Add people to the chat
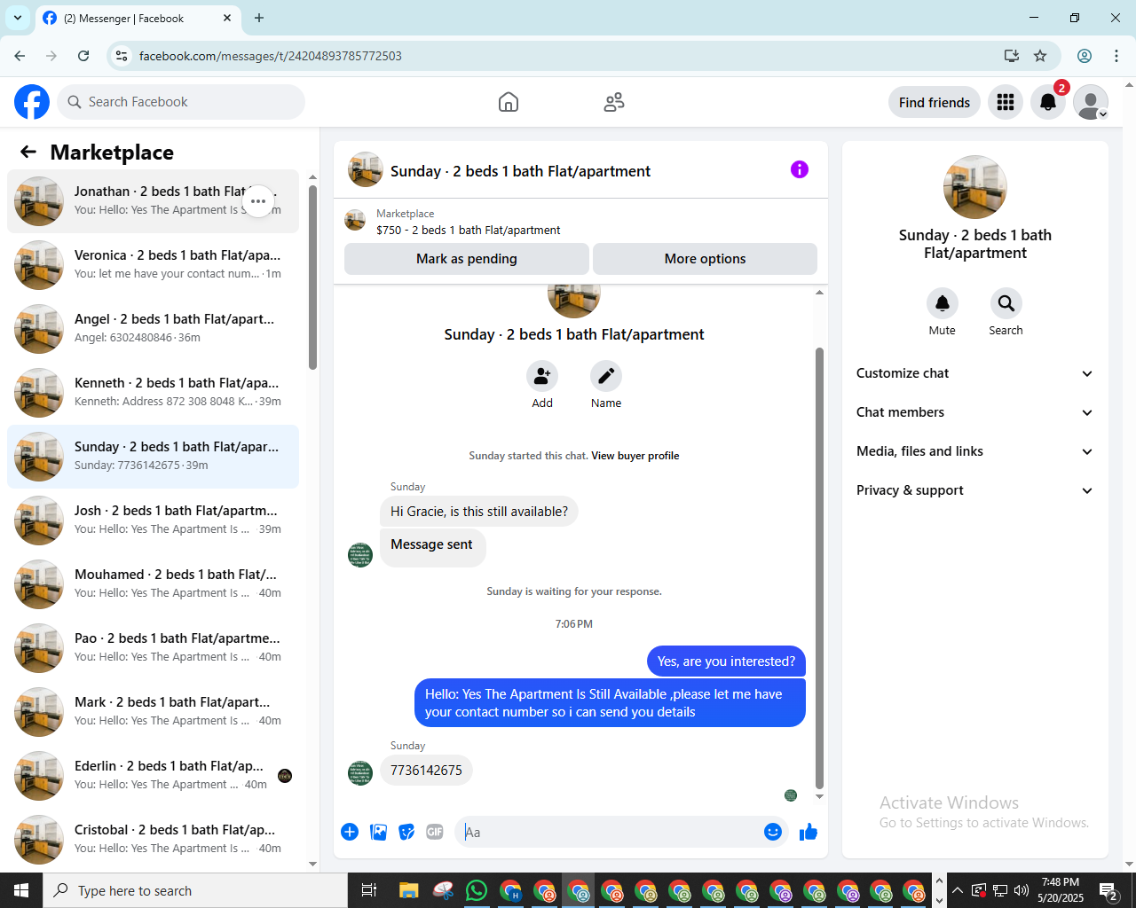The height and width of the screenshot is (908, 1136). tap(542, 377)
